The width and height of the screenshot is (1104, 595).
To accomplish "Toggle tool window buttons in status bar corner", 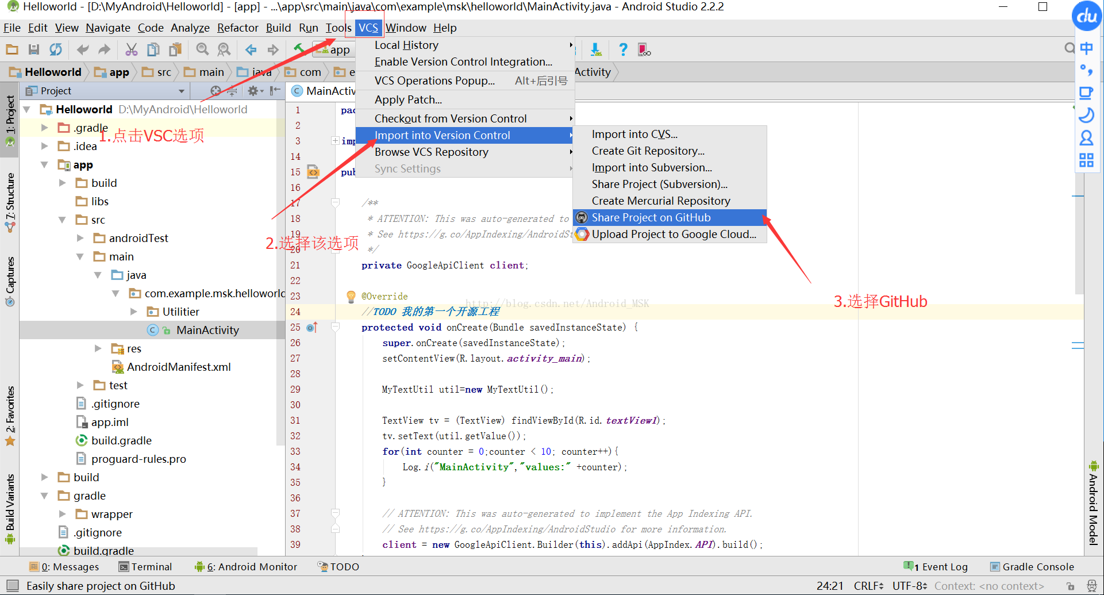I will pyautogui.click(x=13, y=586).
